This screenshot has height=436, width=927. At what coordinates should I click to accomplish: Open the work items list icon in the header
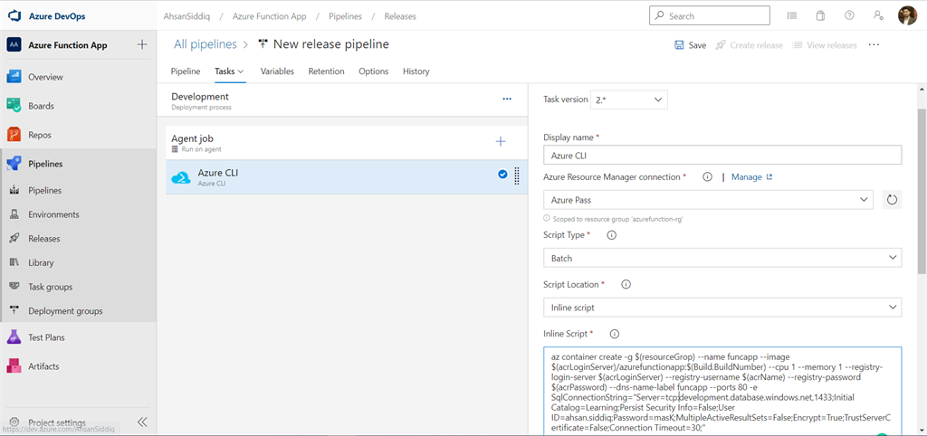pyautogui.click(x=791, y=16)
